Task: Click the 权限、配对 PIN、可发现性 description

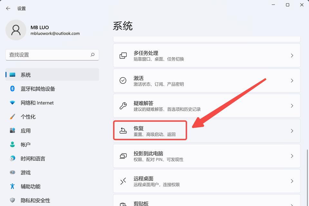Action: tap(159, 160)
